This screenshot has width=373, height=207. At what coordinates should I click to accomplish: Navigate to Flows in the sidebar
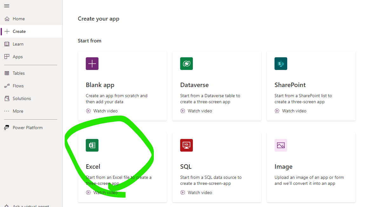tap(31, 86)
